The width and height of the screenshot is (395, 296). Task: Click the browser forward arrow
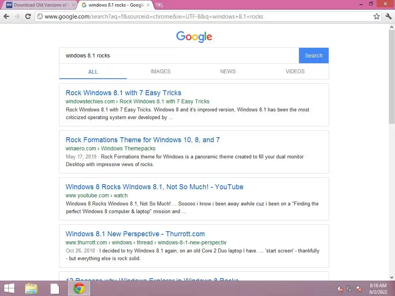pyautogui.click(x=17, y=16)
